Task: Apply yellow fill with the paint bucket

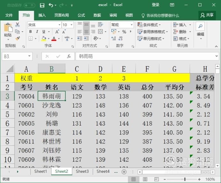Action: click(44, 39)
